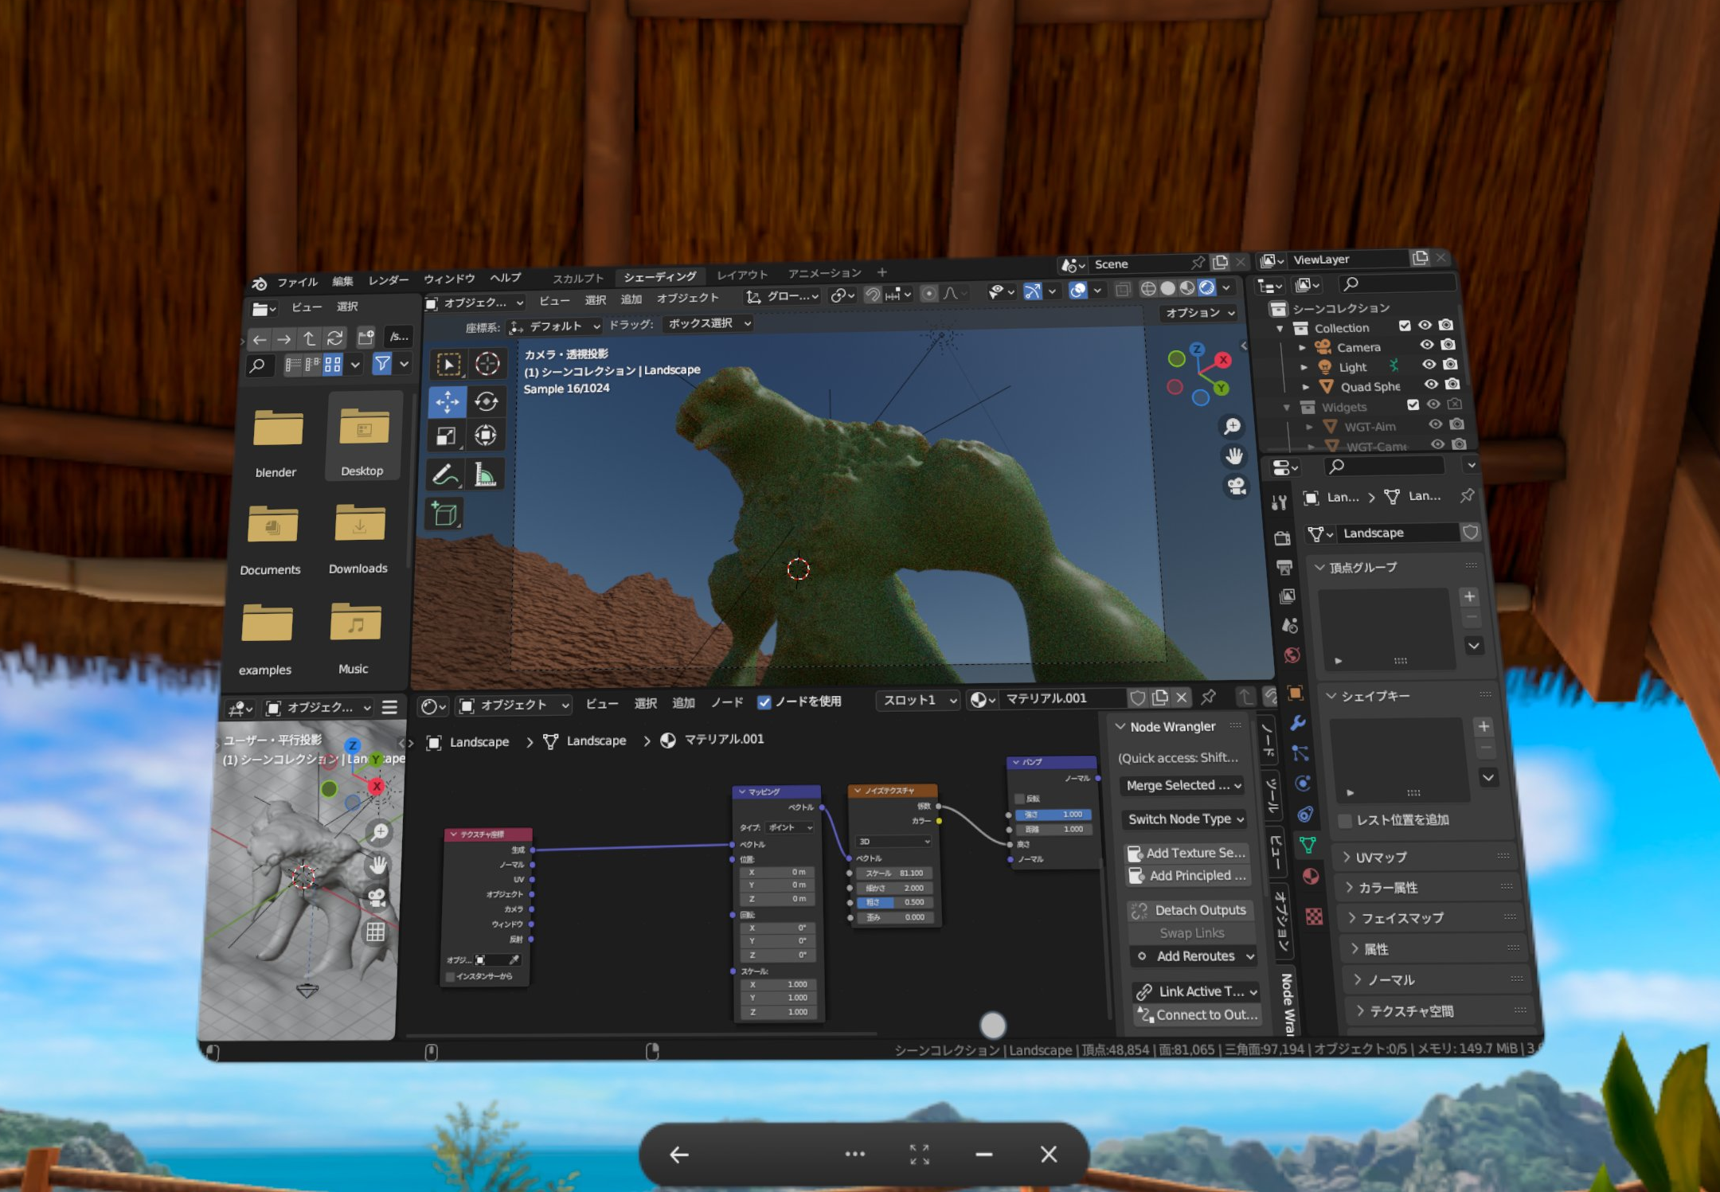Screen dimensions: 1720x1192
Task: Select the Move tool in the viewport toolbar
Action: tap(448, 402)
